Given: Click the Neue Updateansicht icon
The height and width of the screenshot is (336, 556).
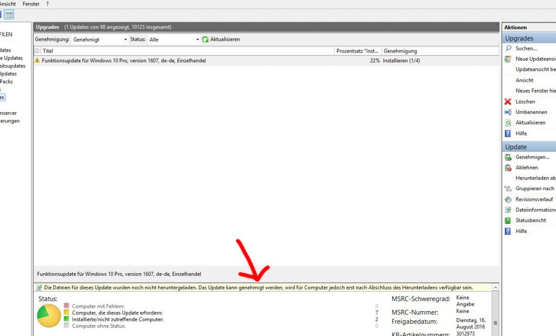Looking at the screenshot, I should (x=508, y=59).
